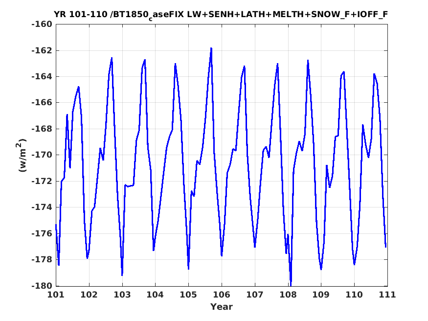Click the y-axis tick label -172

[x=42, y=181]
